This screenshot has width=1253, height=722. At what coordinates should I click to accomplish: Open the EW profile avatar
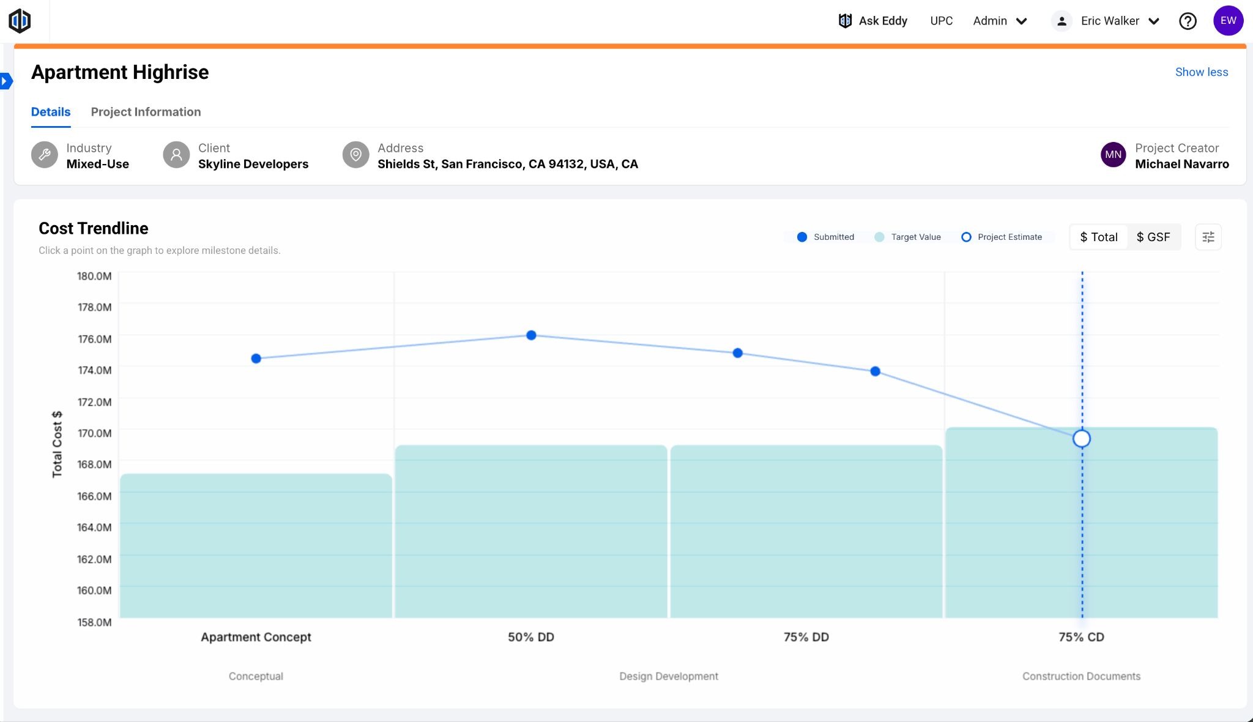pyautogui.click(x=1228, y=21)
